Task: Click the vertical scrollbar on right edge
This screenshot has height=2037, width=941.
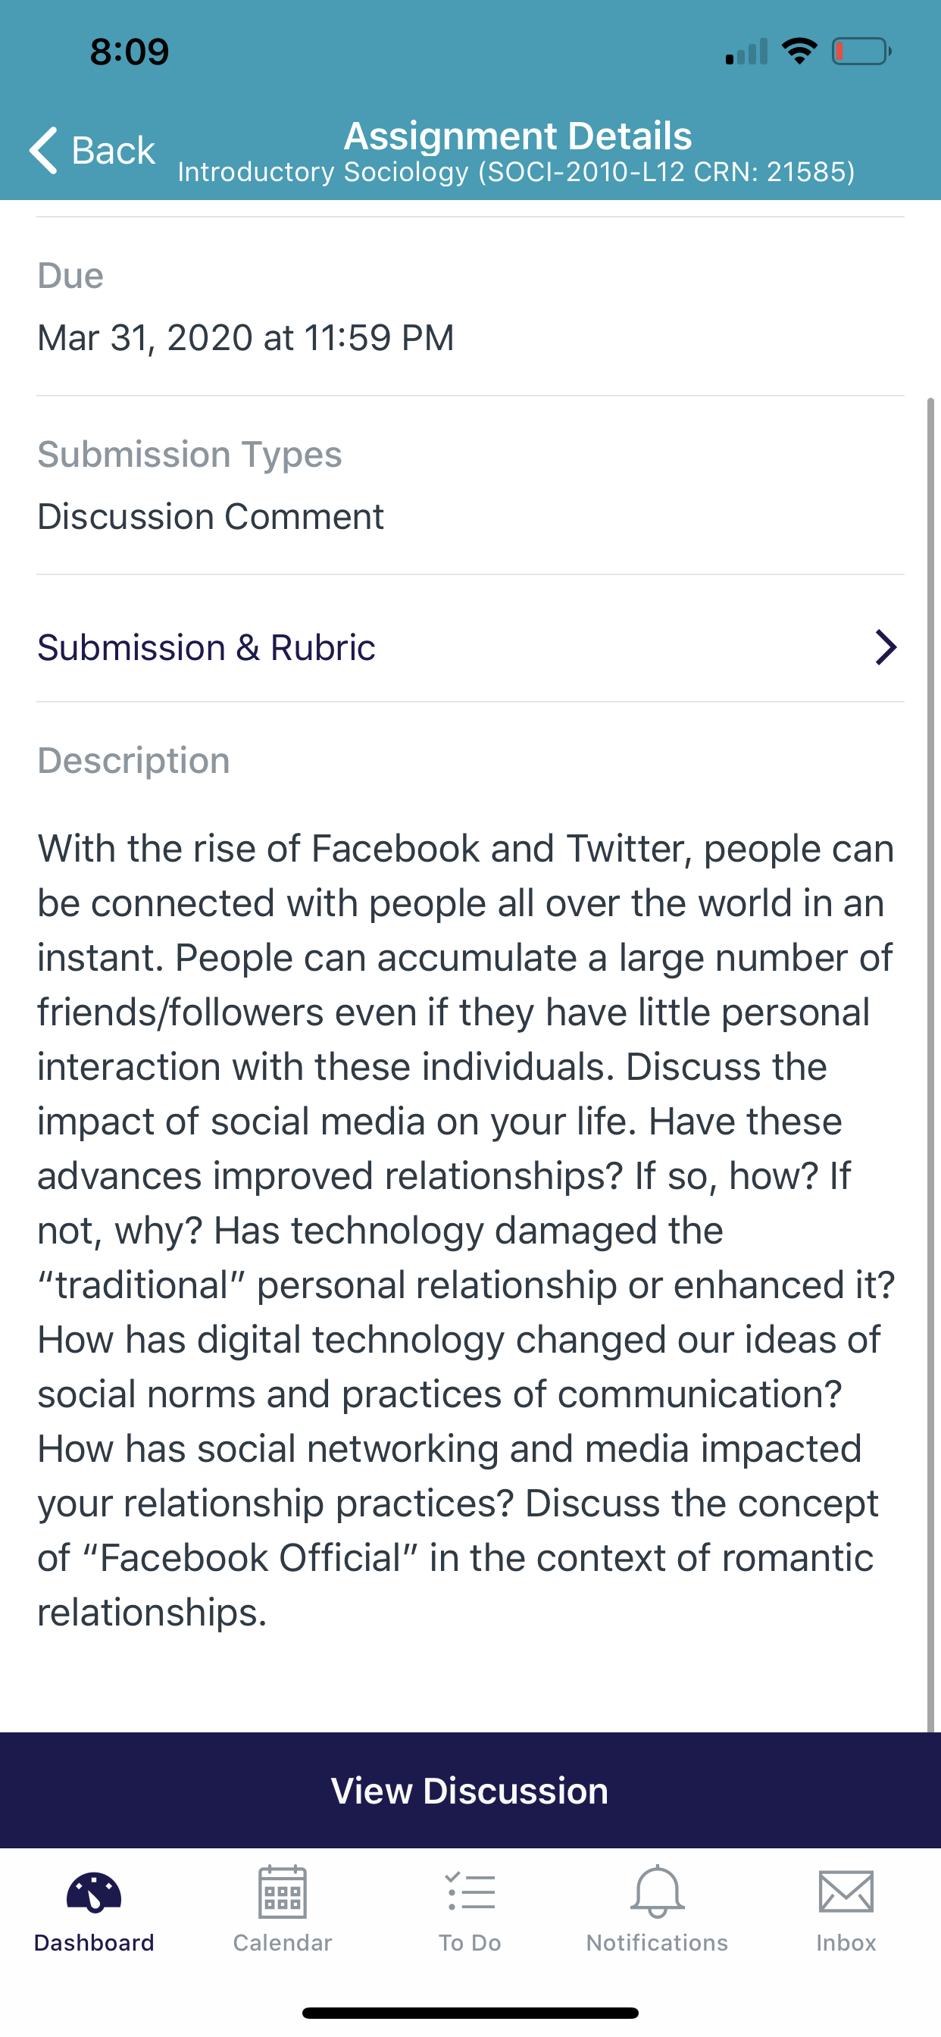Action: pos(930,1065)
